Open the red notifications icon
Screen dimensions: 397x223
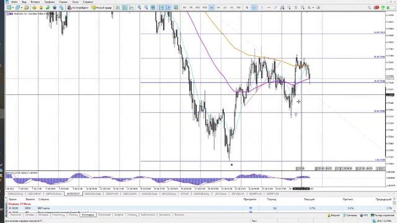(376, 7)
